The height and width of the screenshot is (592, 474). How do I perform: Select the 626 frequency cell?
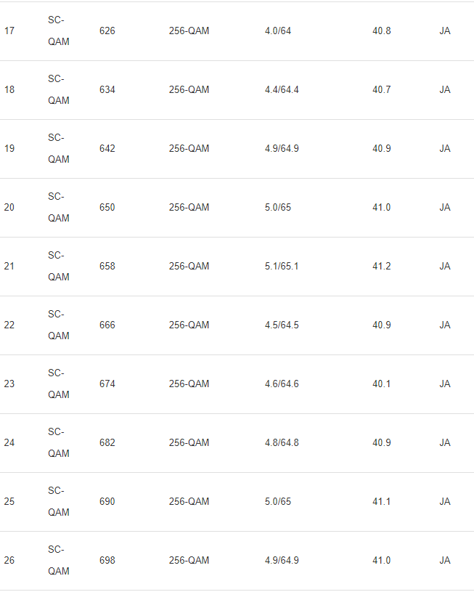(107, 31)
